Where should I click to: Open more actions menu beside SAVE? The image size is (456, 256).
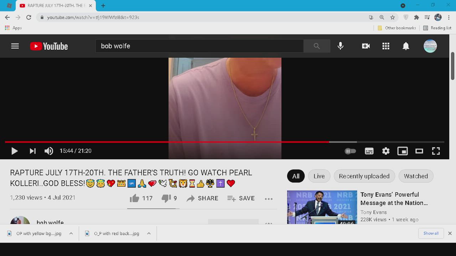click(x=269, y=199)
